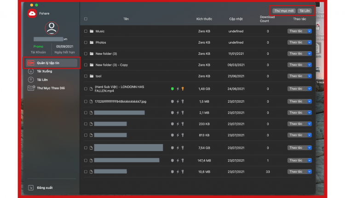Screen dimensions: 345x198
Task: Click the shield icon on the 2,1 MB row
Action: pos(172,113)
